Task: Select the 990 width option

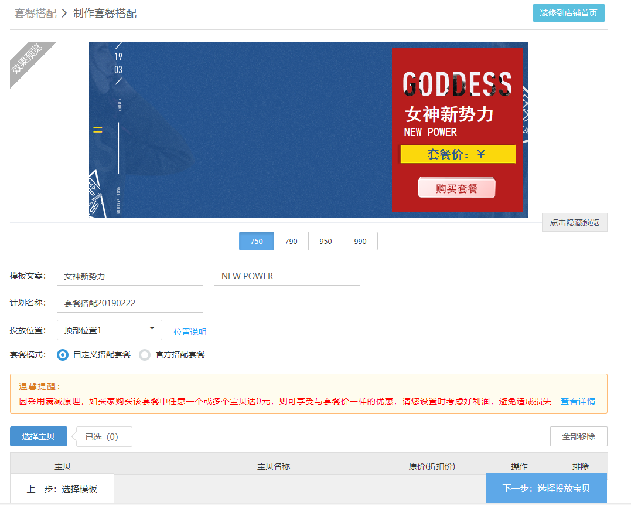Action: 360,241
